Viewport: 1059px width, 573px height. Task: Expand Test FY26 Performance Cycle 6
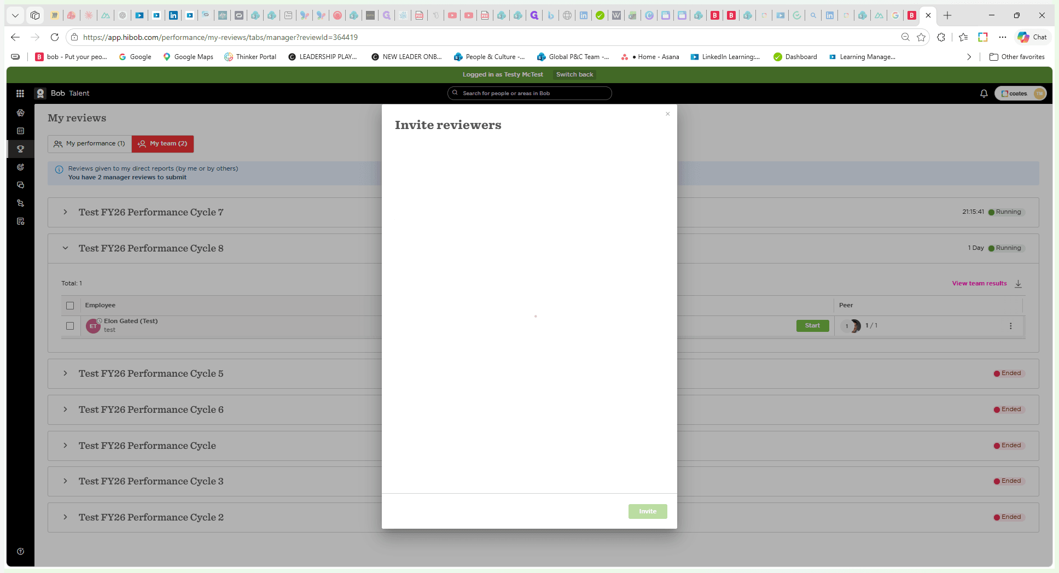pos(65,410)
